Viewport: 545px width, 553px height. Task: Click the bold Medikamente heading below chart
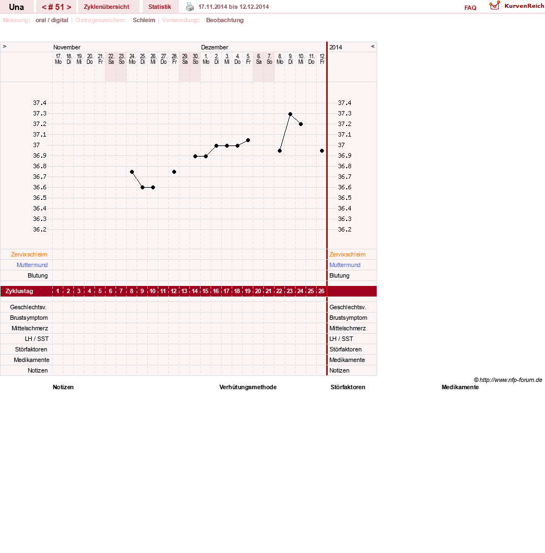click(x=461, y=387)
